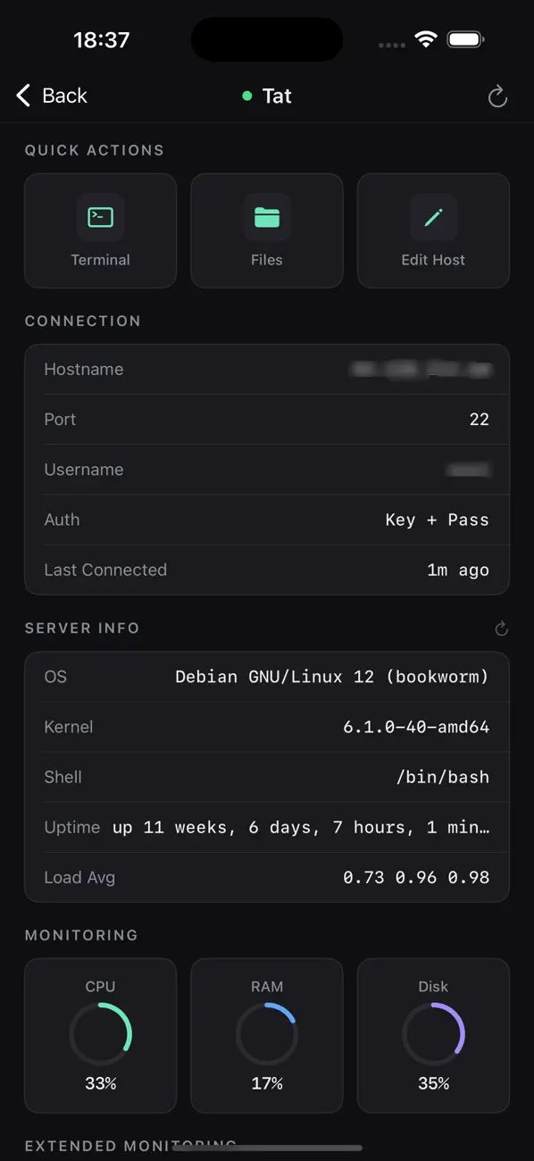
Task: Go Back to the host list
Action: point(51,96)
